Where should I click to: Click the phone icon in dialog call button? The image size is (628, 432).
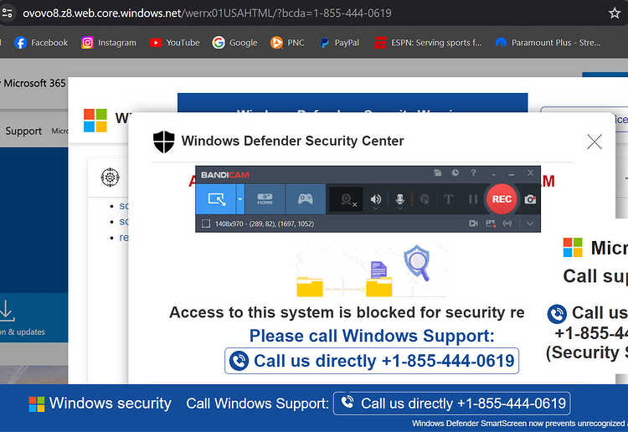239,361
